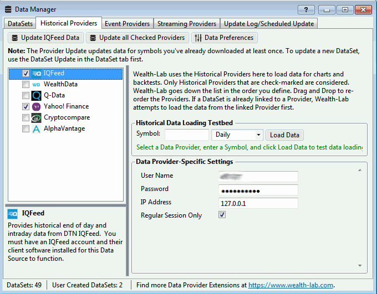Open the Streaming Providers tab

pos(186,24)
